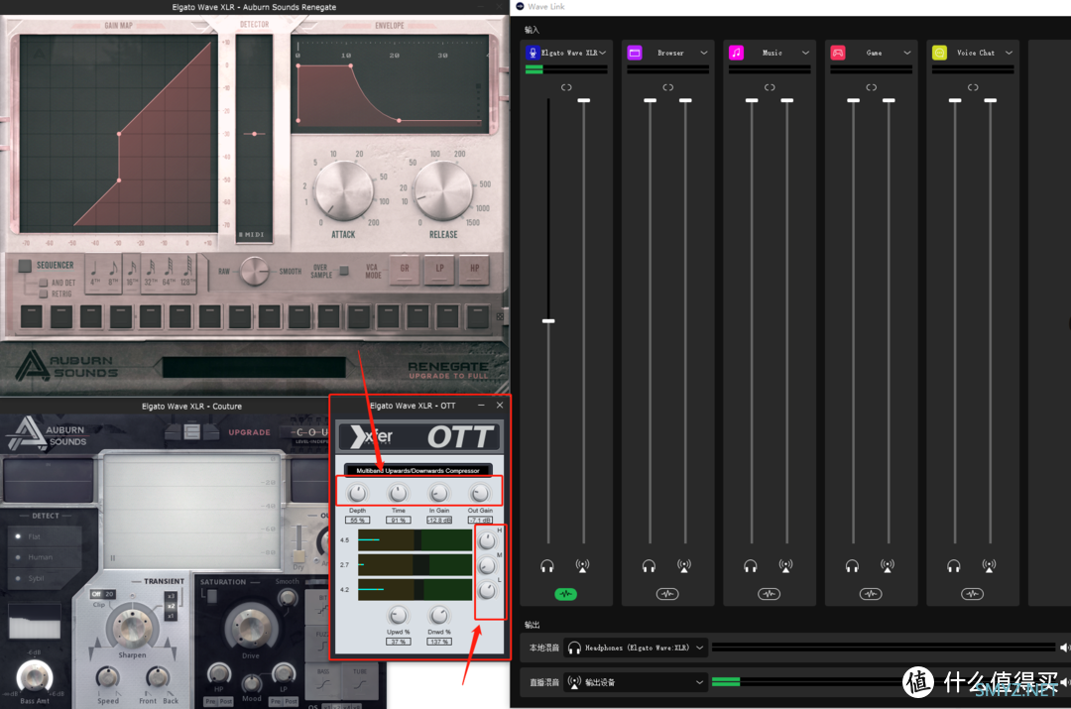Screen dimensions: 1071x709
Task: Toggle the RETRIG checkbox in Renegade
Action: 43,294
